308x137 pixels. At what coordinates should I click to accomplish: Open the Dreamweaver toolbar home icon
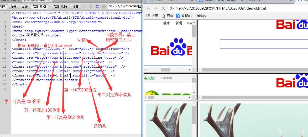[x=104, y=7]
